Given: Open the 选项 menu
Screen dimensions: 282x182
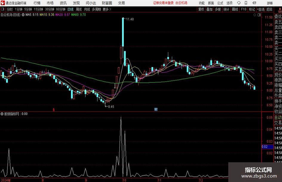Looking at the screenshot, I should pos(229,3).
